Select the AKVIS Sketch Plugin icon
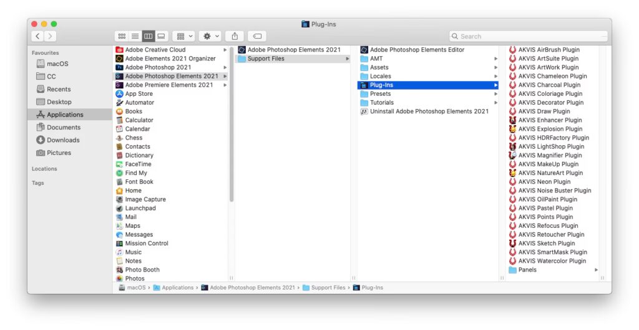The width and height of the screenshot is (639, 330). (x=513, y=243)
